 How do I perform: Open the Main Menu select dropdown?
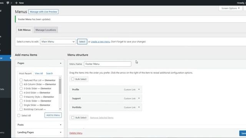click(x=58, y=42)
